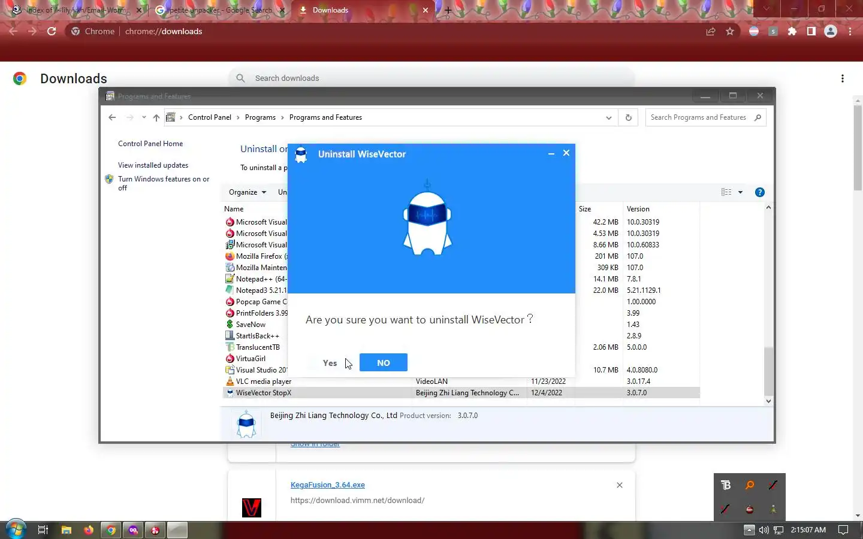Select the Popcap Game program entry
The image size is (863, 539).
(261, 302)
